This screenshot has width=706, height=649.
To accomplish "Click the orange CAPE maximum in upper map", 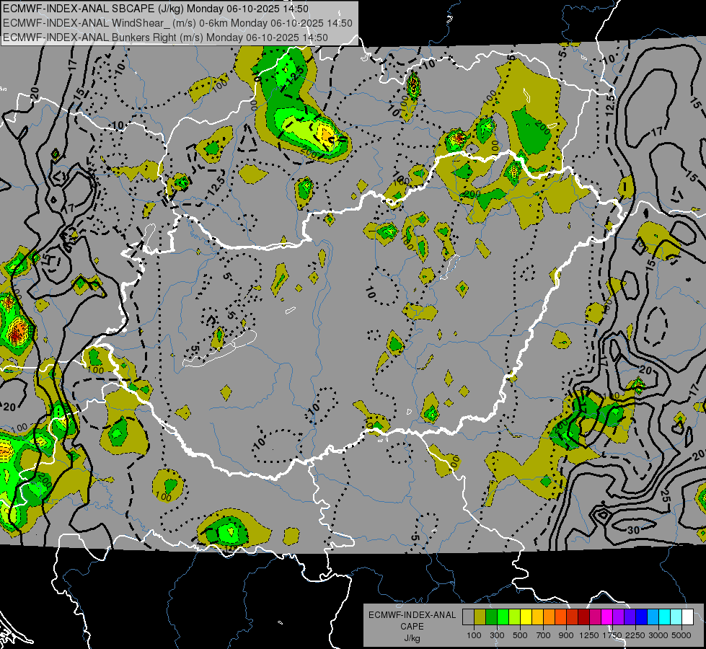I will pos(325,133).
